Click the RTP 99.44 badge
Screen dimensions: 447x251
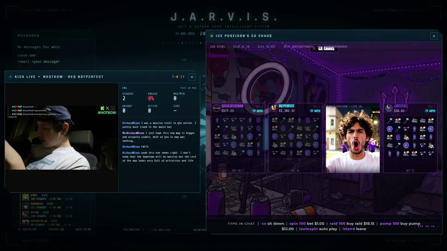point(426,226)
